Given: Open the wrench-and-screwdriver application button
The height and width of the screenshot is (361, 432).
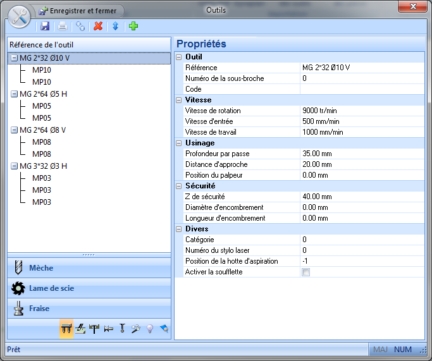Looking at the screenshot, I should [x=17, y=15].
